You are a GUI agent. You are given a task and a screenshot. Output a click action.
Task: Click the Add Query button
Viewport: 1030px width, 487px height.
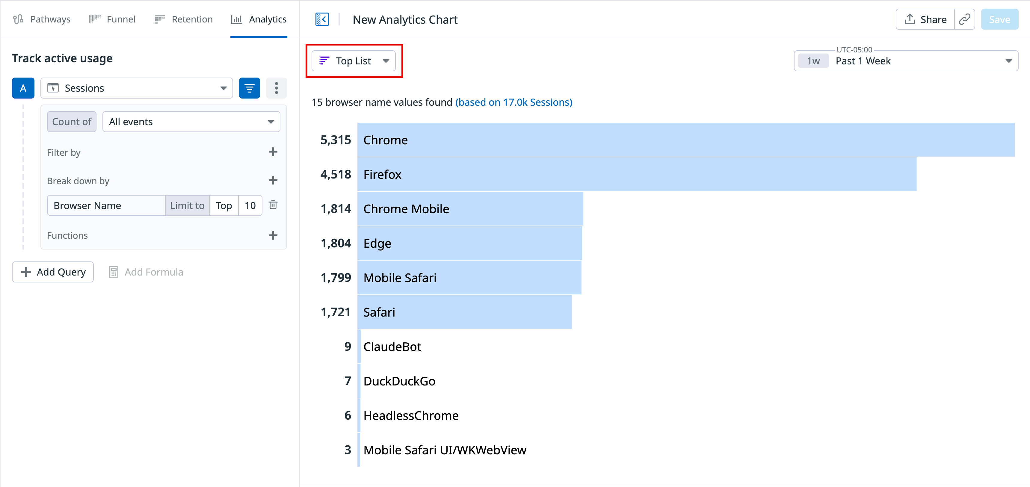coord(53,272)
